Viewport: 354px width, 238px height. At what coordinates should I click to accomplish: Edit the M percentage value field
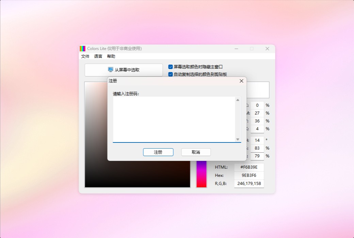(257, 113)
